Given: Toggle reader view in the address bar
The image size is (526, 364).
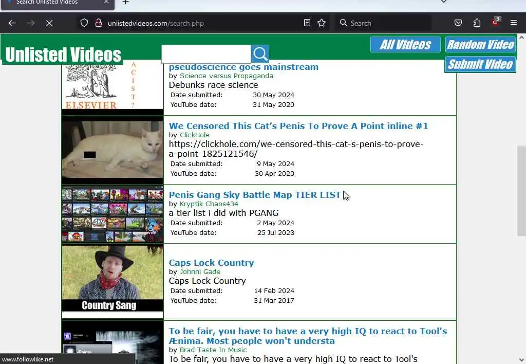Looking at the screenshot, I should tap(307, 23).
